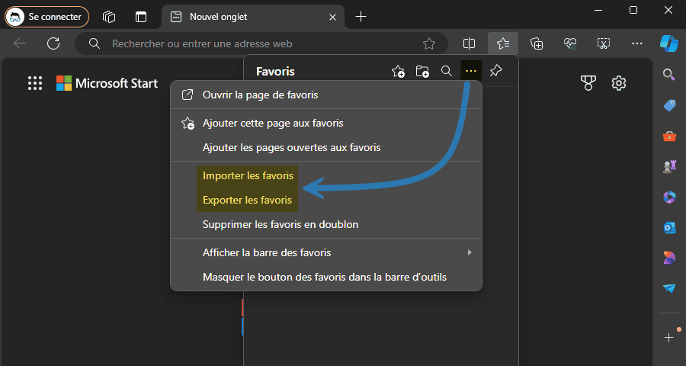Close the Nouvel onglet tab
This screenshot has width=686, height=366.
coord(332,17)
